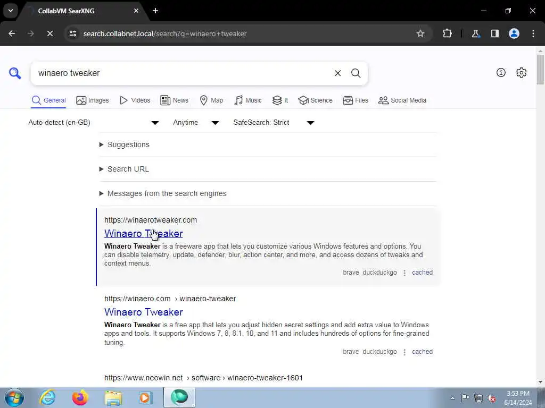Submit the search with magnifier button

tap(356, 73)
